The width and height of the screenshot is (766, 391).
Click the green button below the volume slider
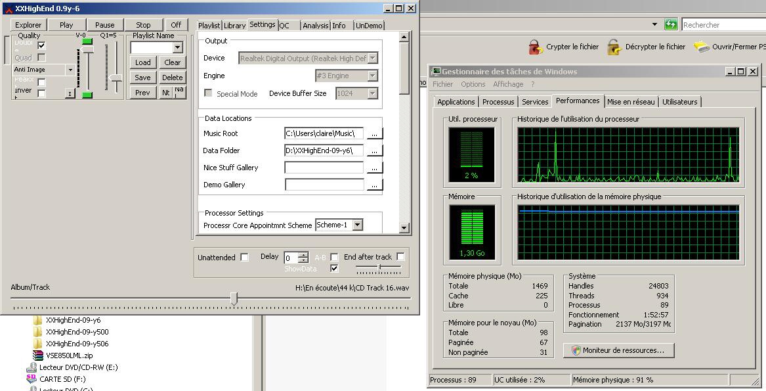[87, 95]
